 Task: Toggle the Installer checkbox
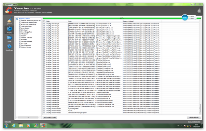(x=20, y=36)
